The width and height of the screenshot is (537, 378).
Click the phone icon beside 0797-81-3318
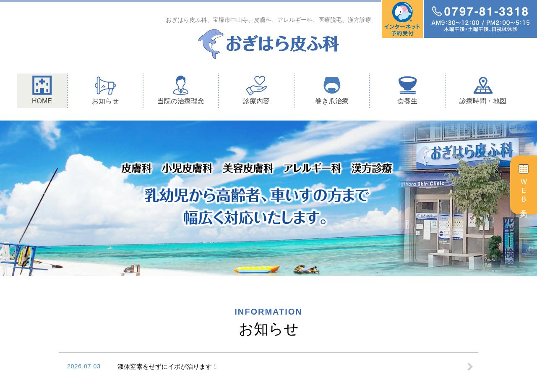coord(437,11)
